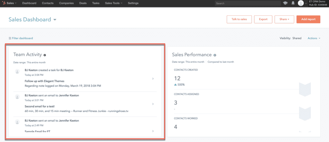Screen dimensions: 329x142
Task: Expand the Sample Email for ET entry chevron
Action: point(153,131)
